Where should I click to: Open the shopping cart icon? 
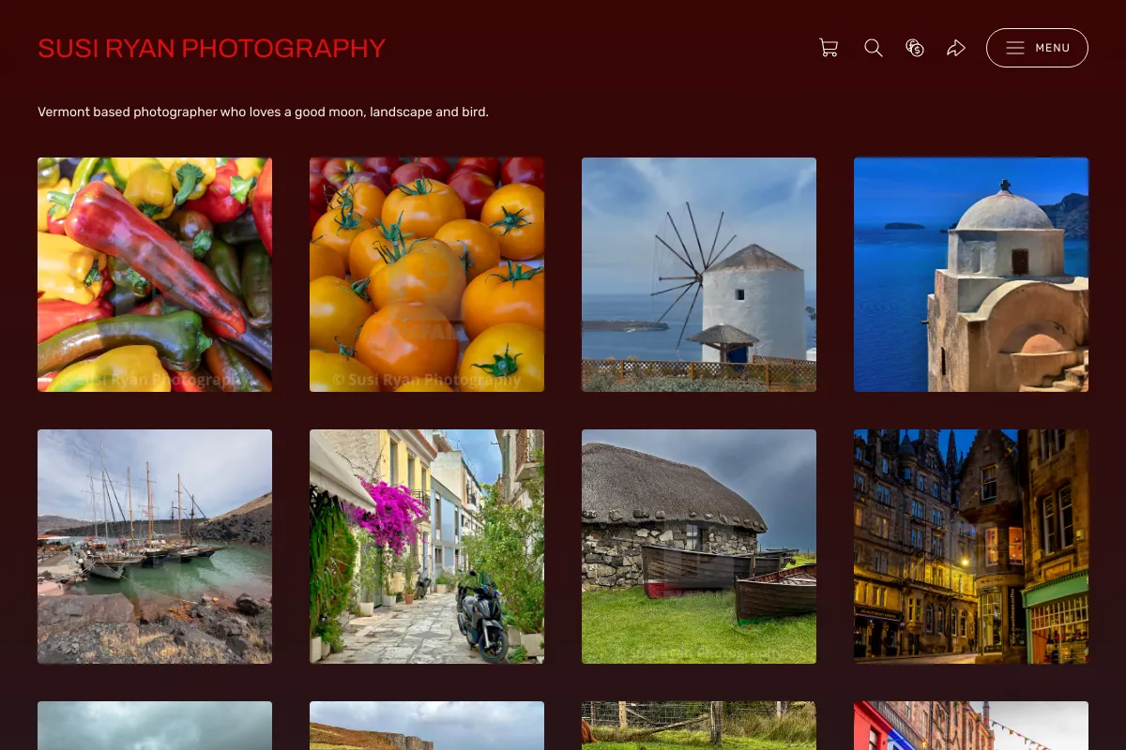pos(829,48)
